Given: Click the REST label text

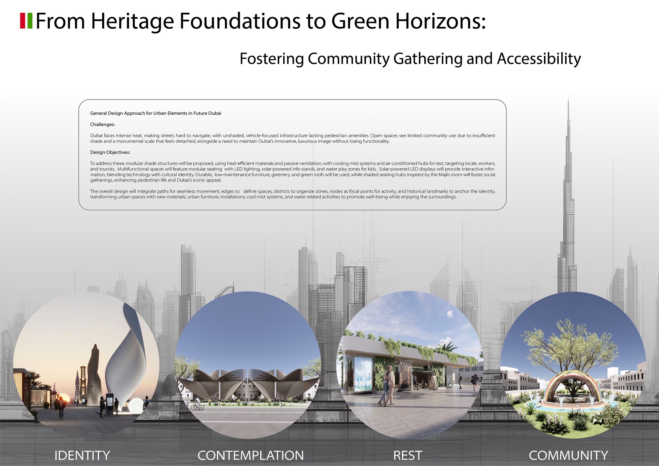Looking at the screenshot, I should tap(408, 455).
